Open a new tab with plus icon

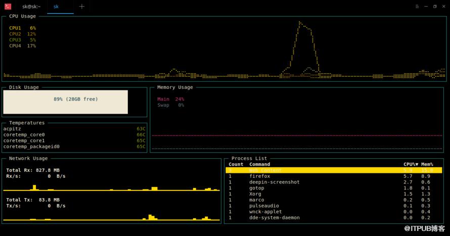82,6
